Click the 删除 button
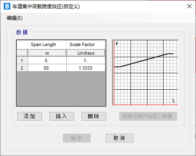 94,116
